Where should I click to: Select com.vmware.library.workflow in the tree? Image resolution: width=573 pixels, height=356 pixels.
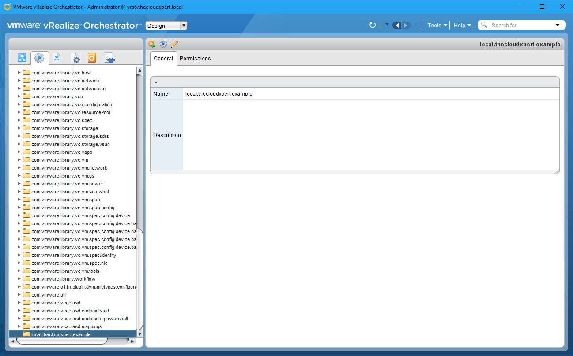pyautogui.click(x=63, y=279)
